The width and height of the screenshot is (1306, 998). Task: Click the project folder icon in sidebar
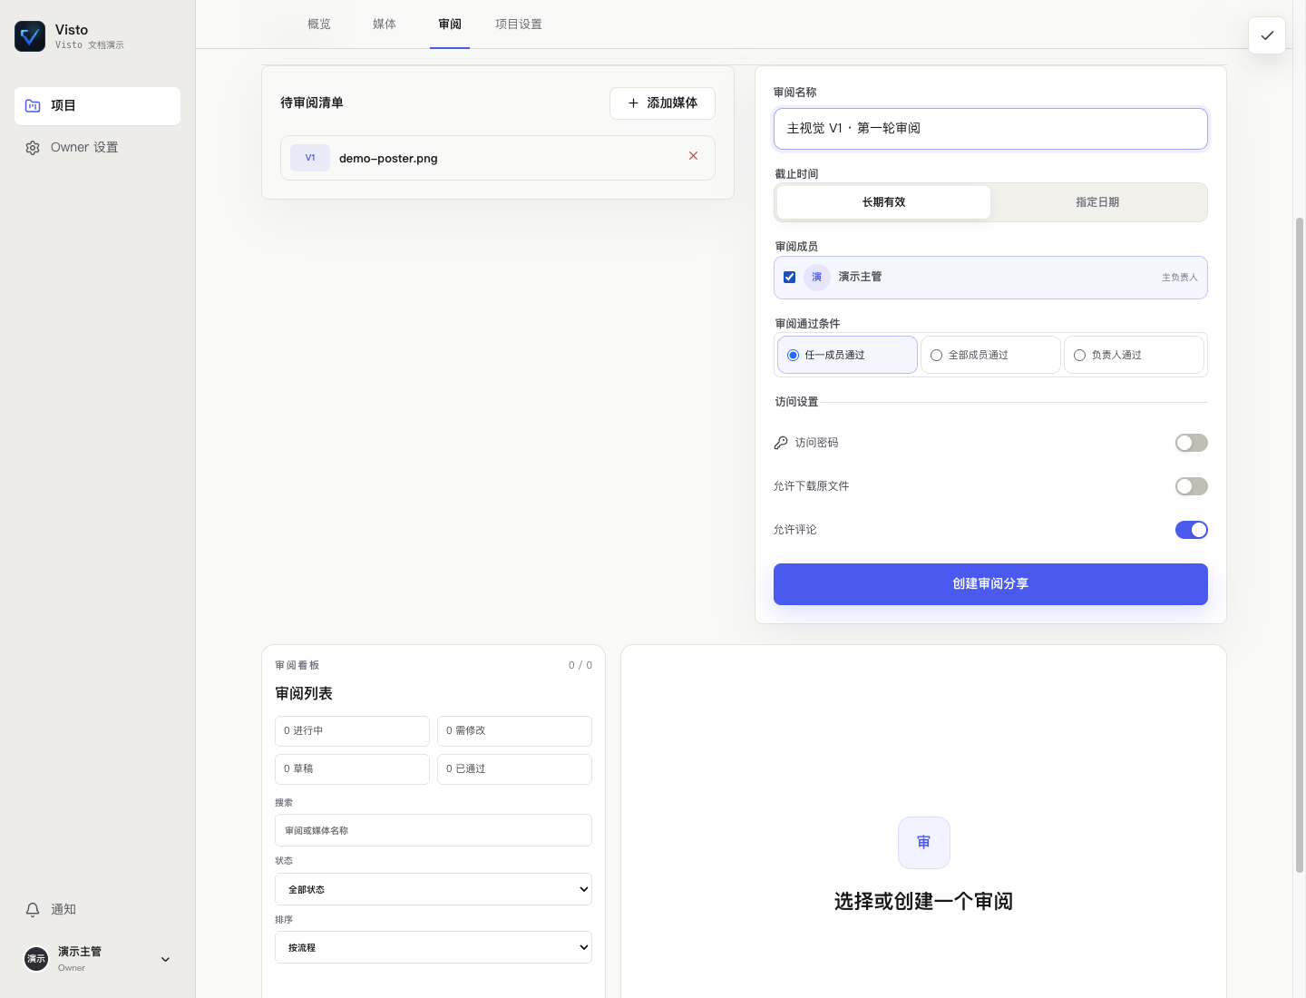[x=33, y=106]
